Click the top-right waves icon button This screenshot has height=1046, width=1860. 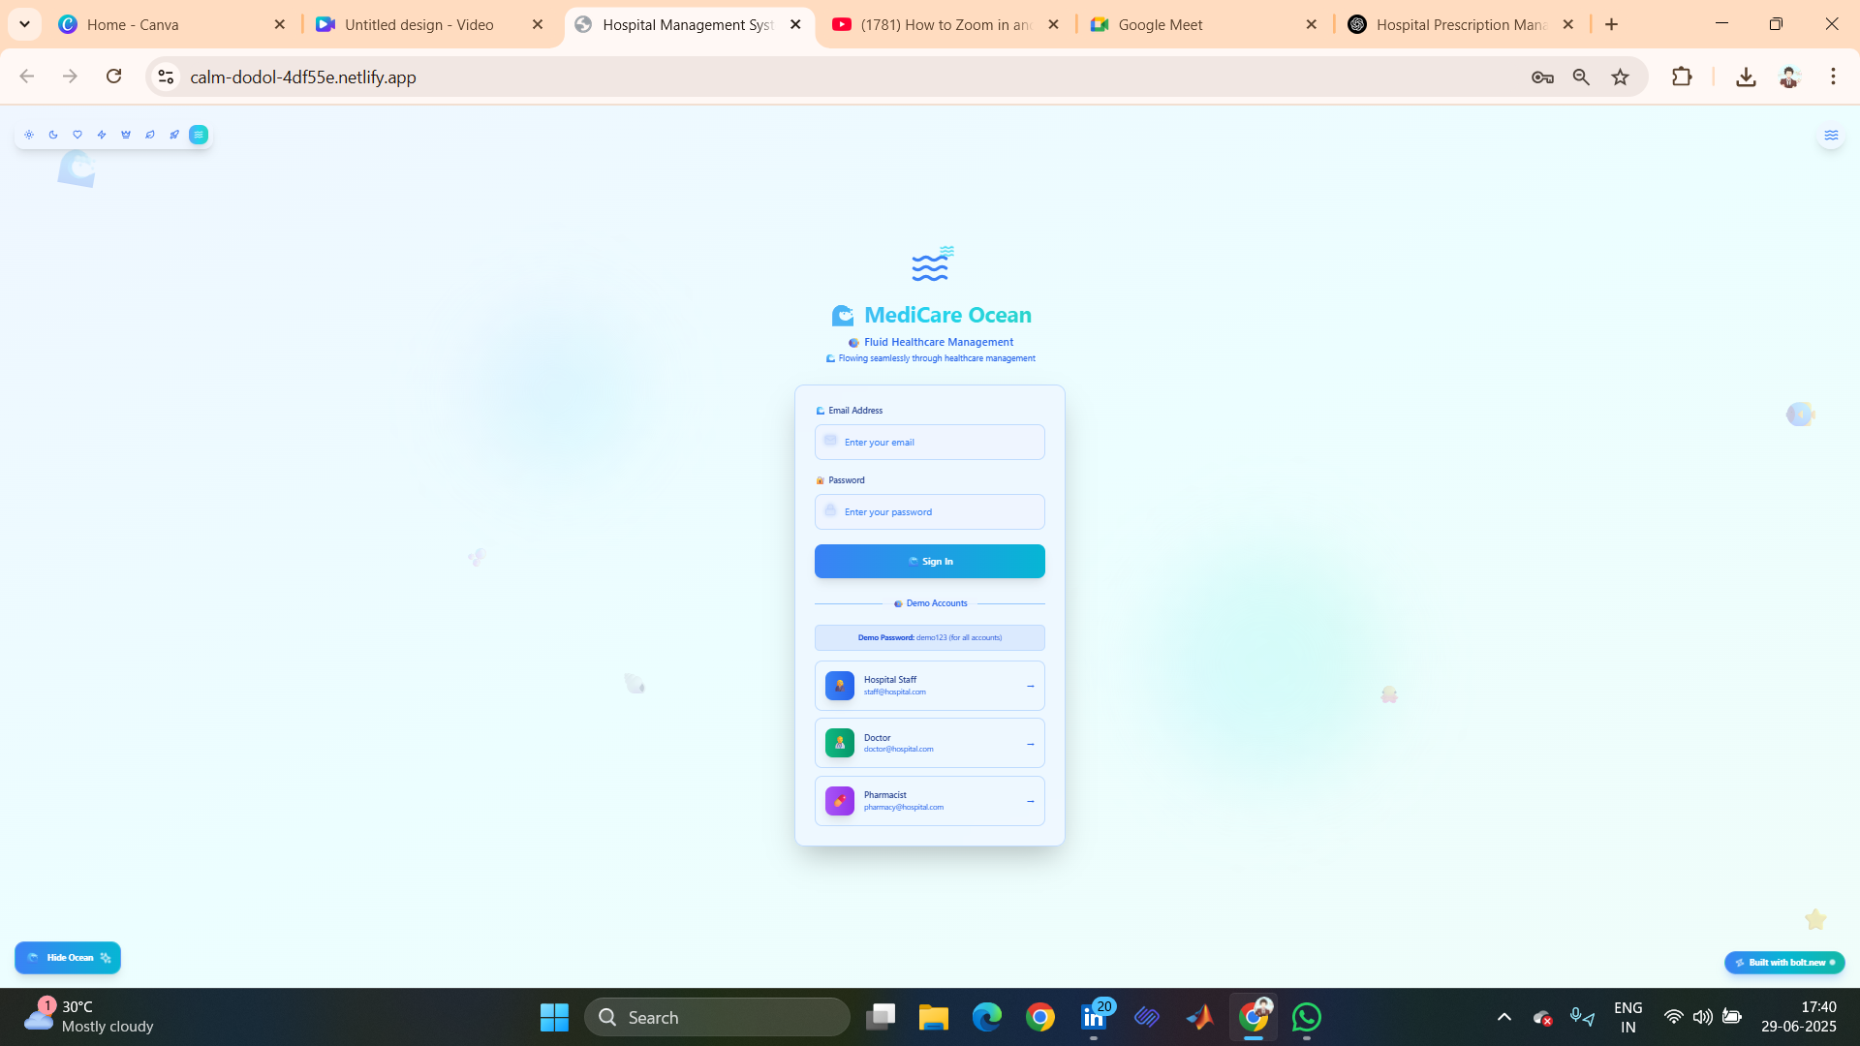(1830, 136)
